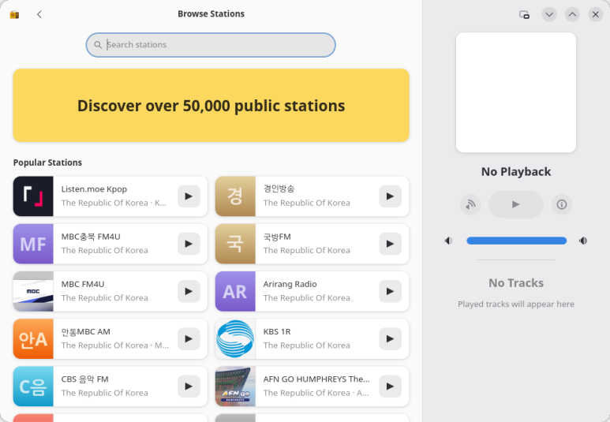
Task: Open the C음 blue station icon
Action: (x=33, y=387)
